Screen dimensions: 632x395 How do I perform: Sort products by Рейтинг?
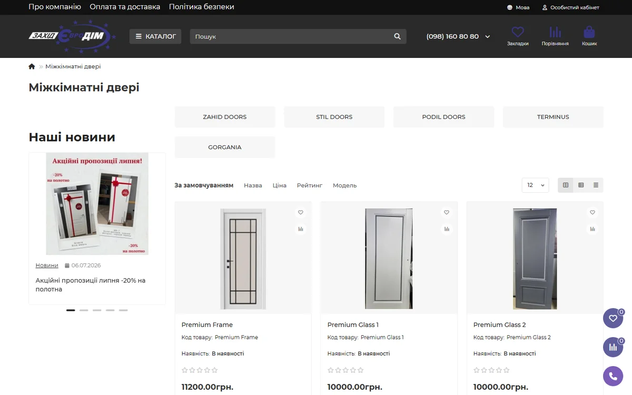(310, 185)
